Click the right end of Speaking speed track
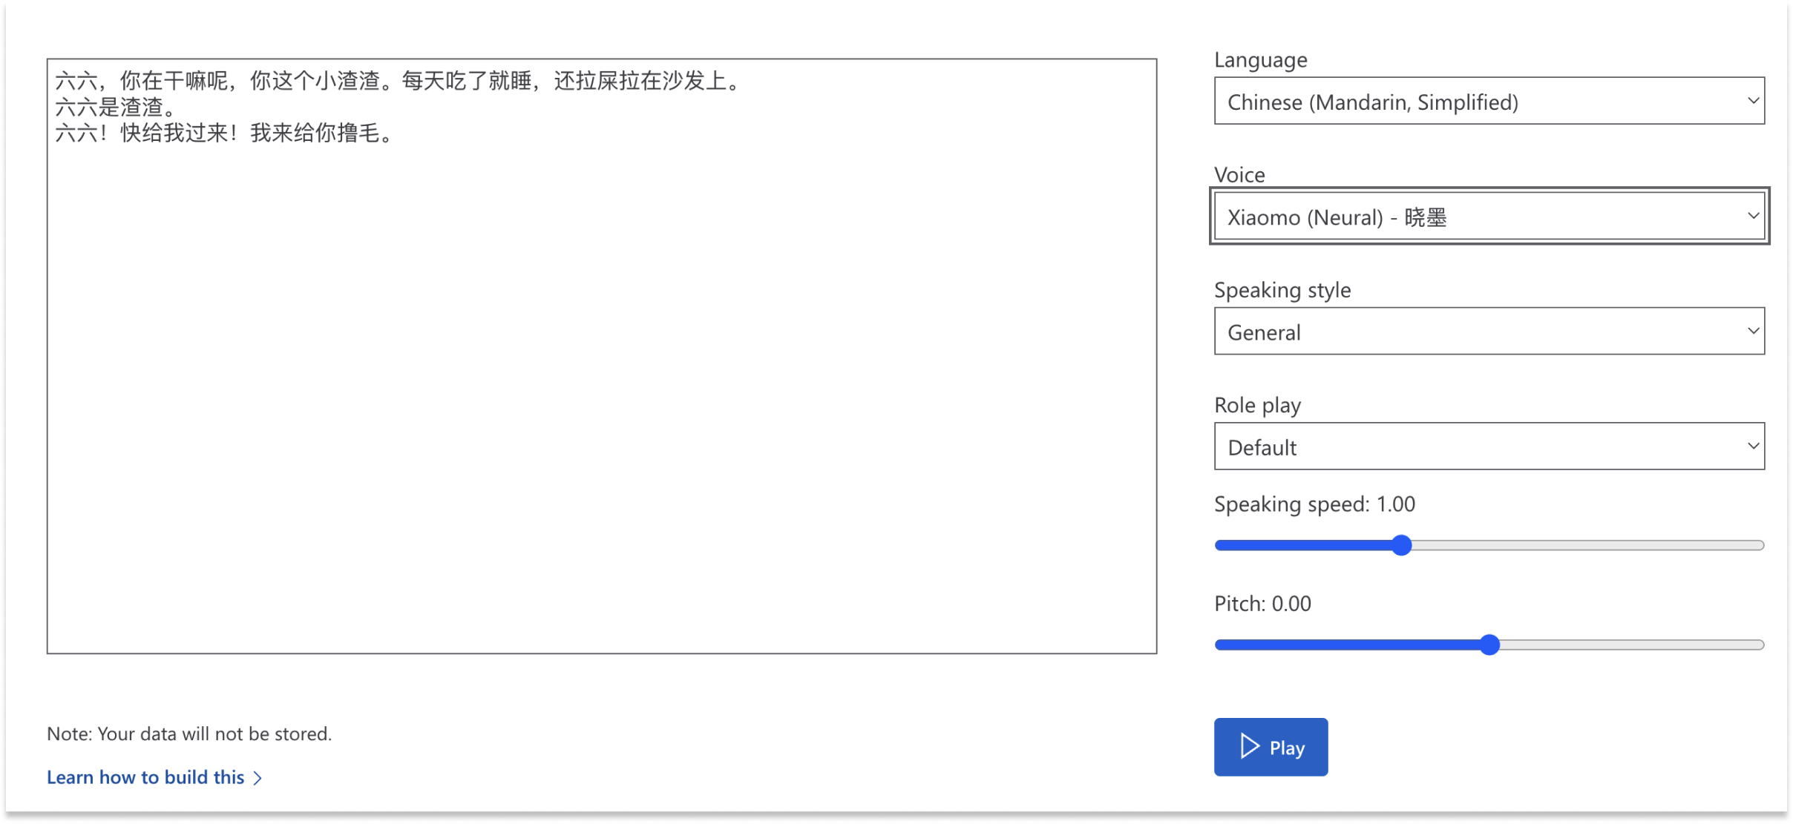The height and width of the screenshot is (824, 1793). [x=1760, y=545]
